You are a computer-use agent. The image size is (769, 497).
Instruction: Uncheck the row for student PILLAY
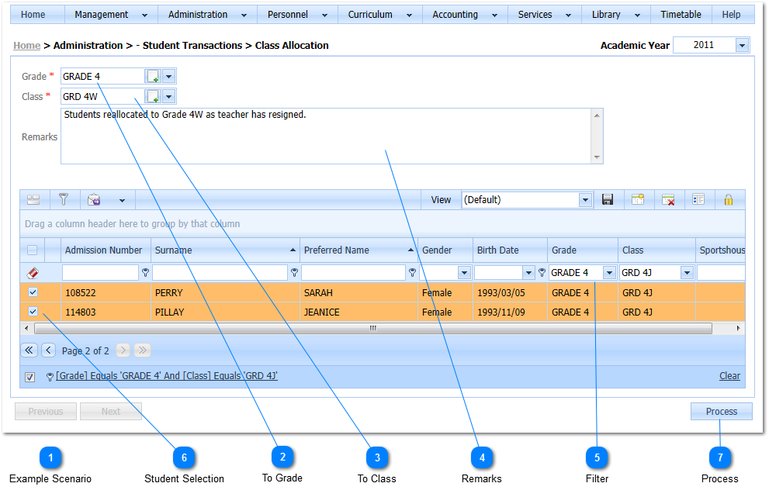click(33, 312)
